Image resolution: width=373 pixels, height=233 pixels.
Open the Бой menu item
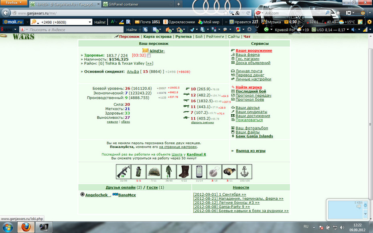(x=199, y=36)
